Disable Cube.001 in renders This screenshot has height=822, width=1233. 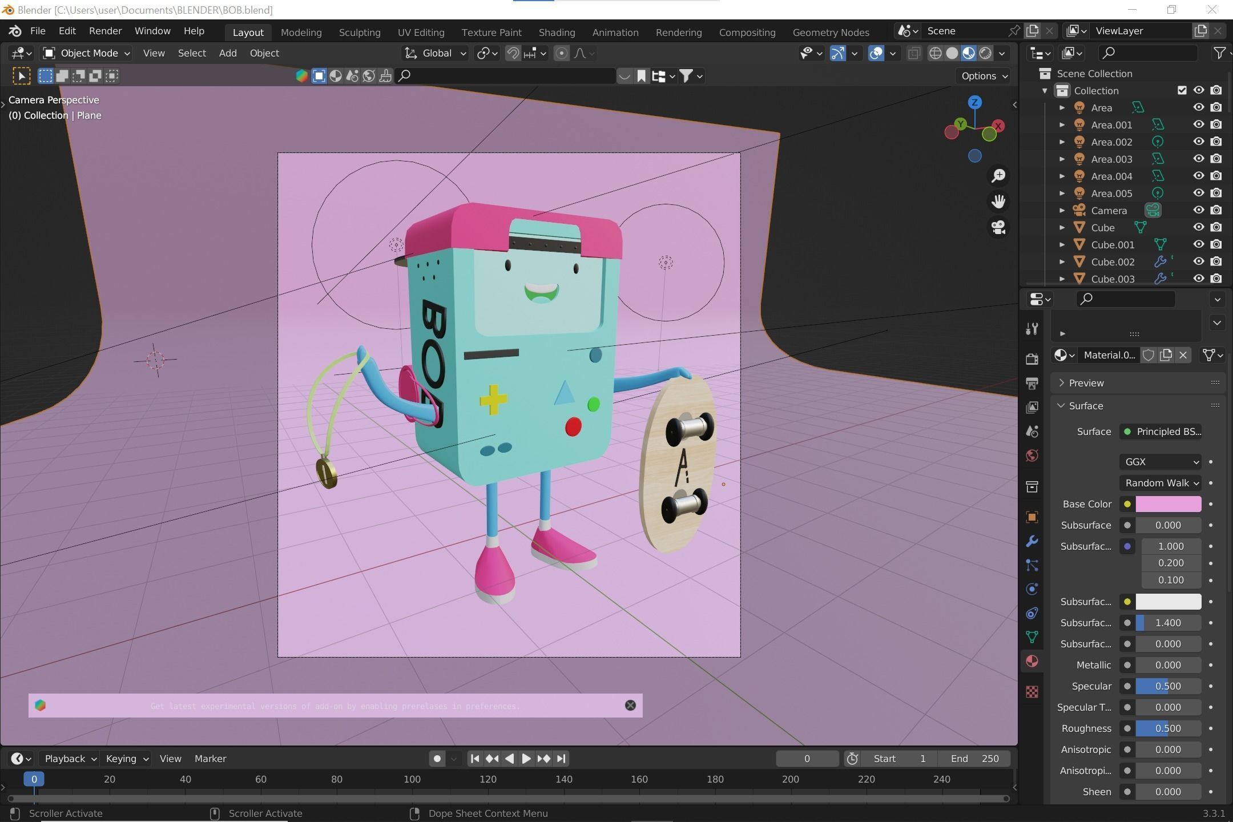click(1216, 244)
